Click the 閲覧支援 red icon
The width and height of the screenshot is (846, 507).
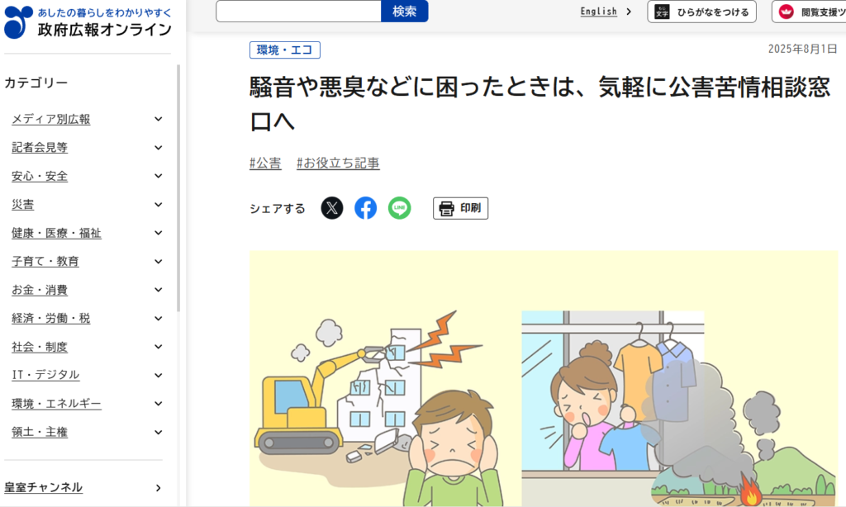(787, 12)
